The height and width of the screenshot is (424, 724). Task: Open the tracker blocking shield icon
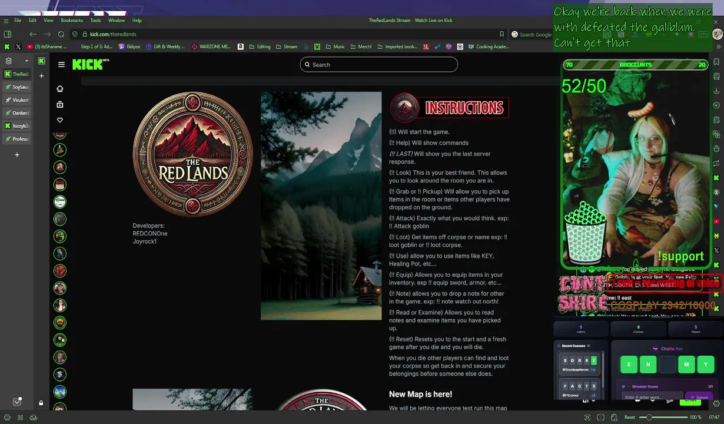[75, 34]
